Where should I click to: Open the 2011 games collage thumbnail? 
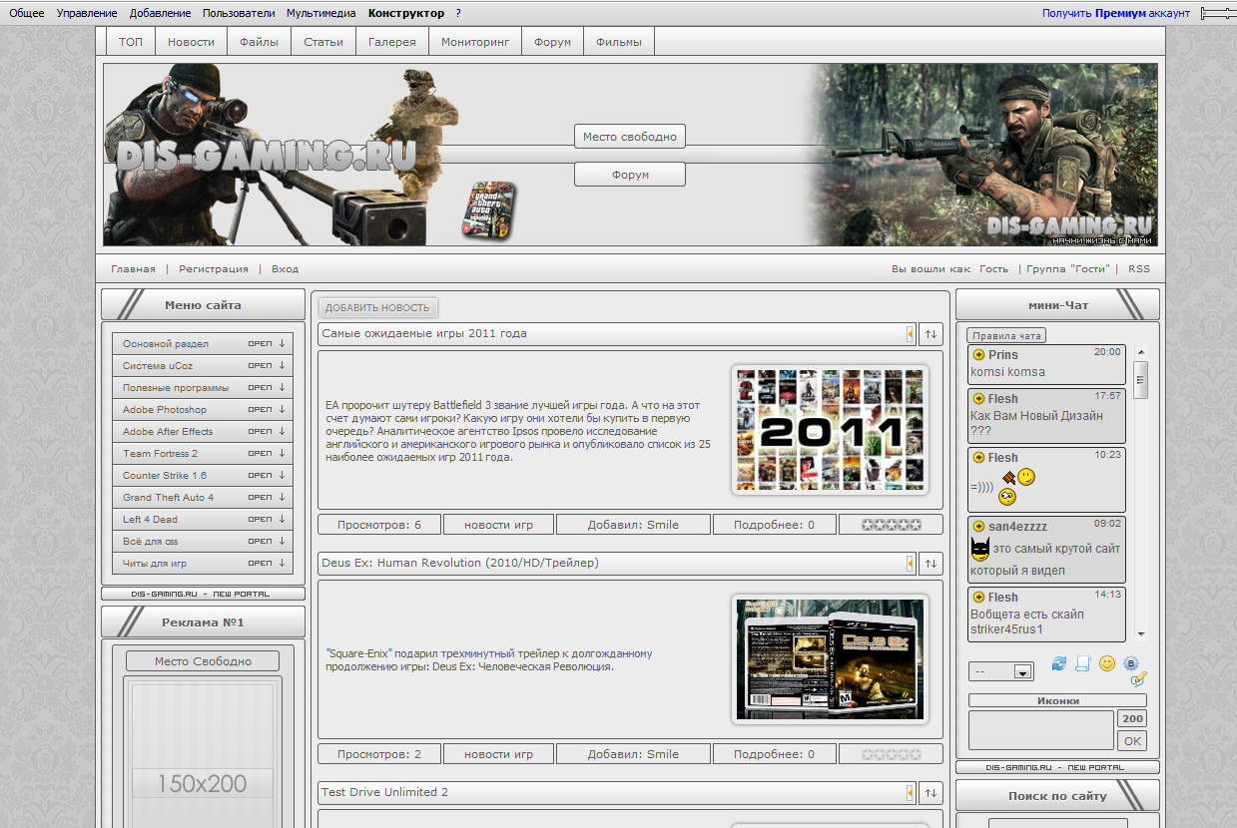click(830, 430)
